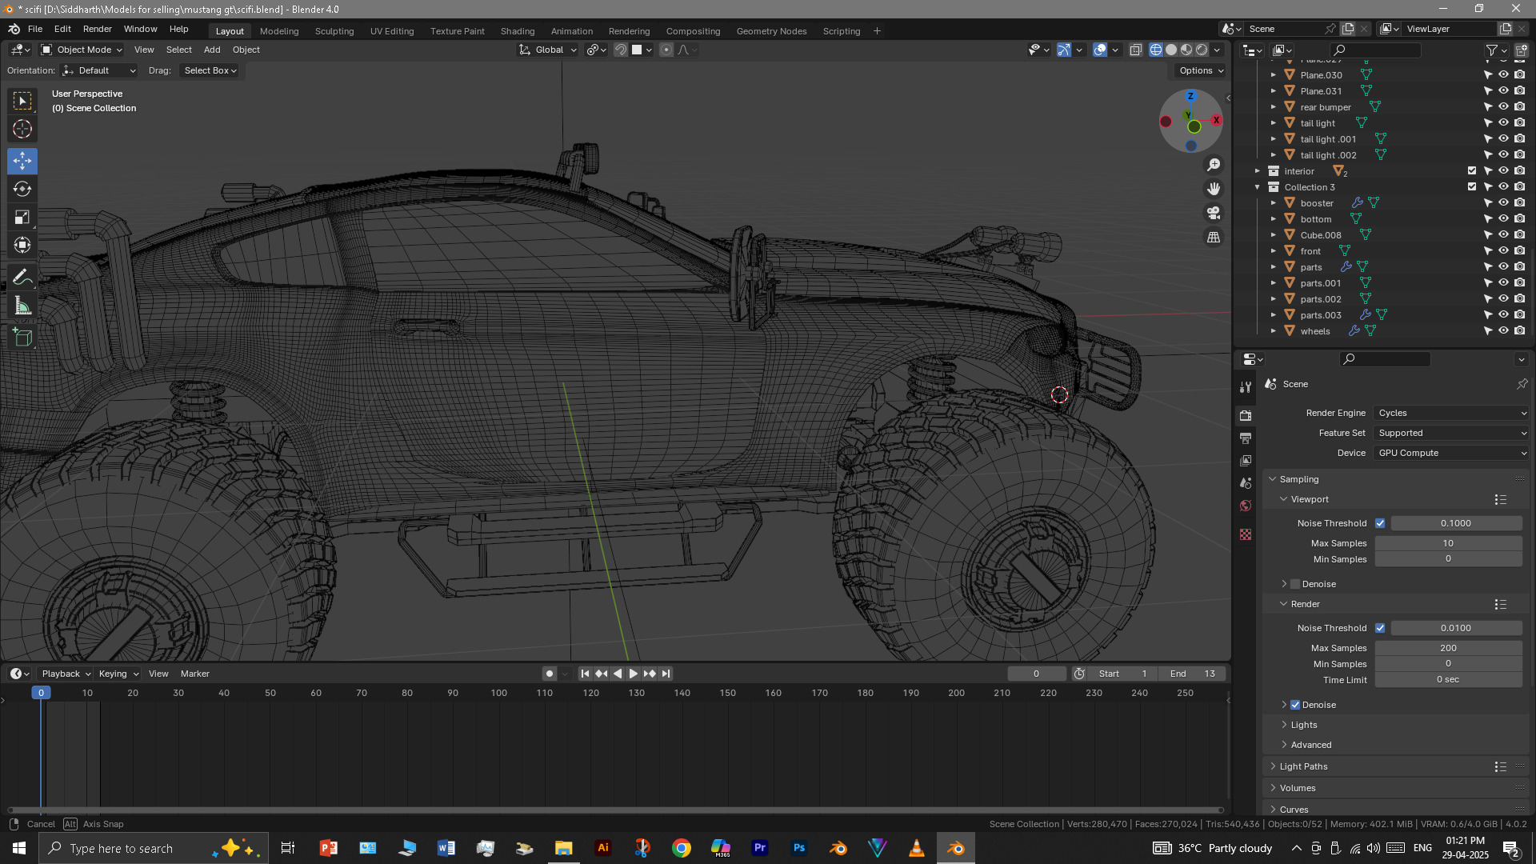Image resolution: width=1536 pixels, height=864 pixels.
Task: Collapse the Collection 3 tree
Action: [x=1258, y=187]
